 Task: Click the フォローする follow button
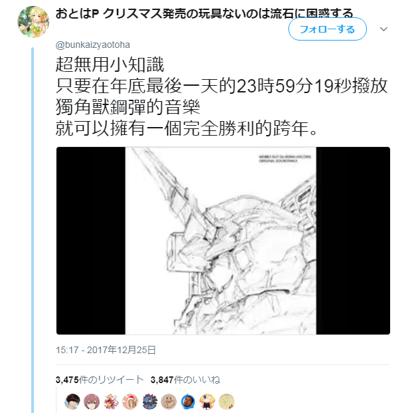328,29
